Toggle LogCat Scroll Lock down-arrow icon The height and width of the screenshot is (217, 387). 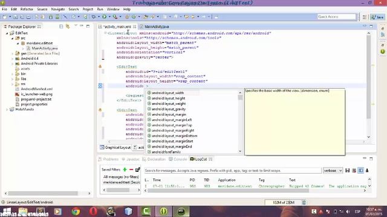367,171
